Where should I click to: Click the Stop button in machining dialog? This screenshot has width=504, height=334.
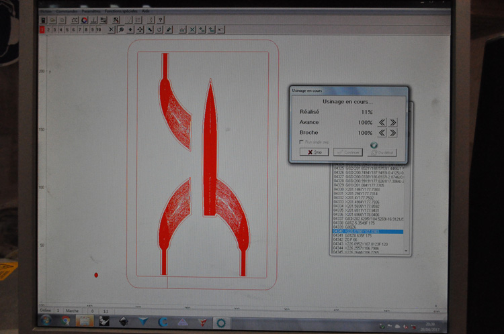[x=314, y=152]
